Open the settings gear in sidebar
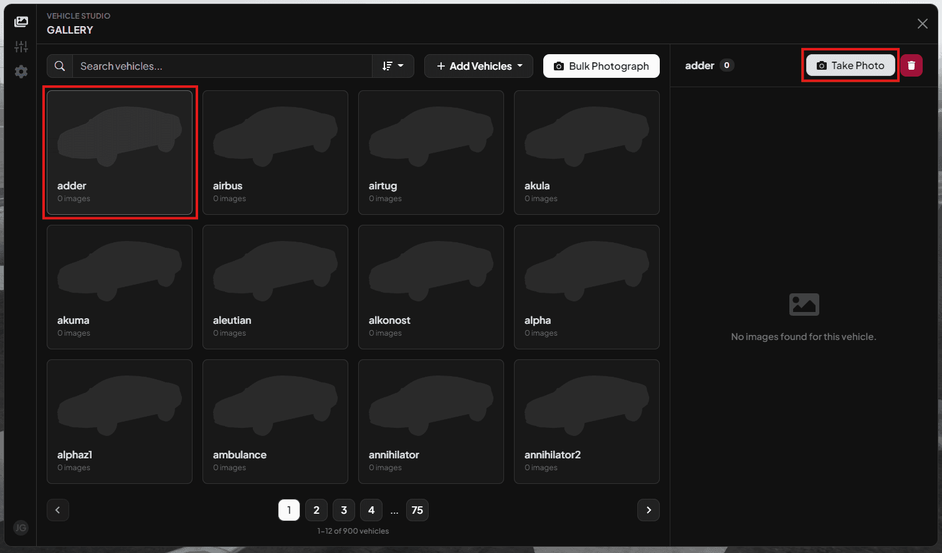942x553 pixels. click(21, 72)
